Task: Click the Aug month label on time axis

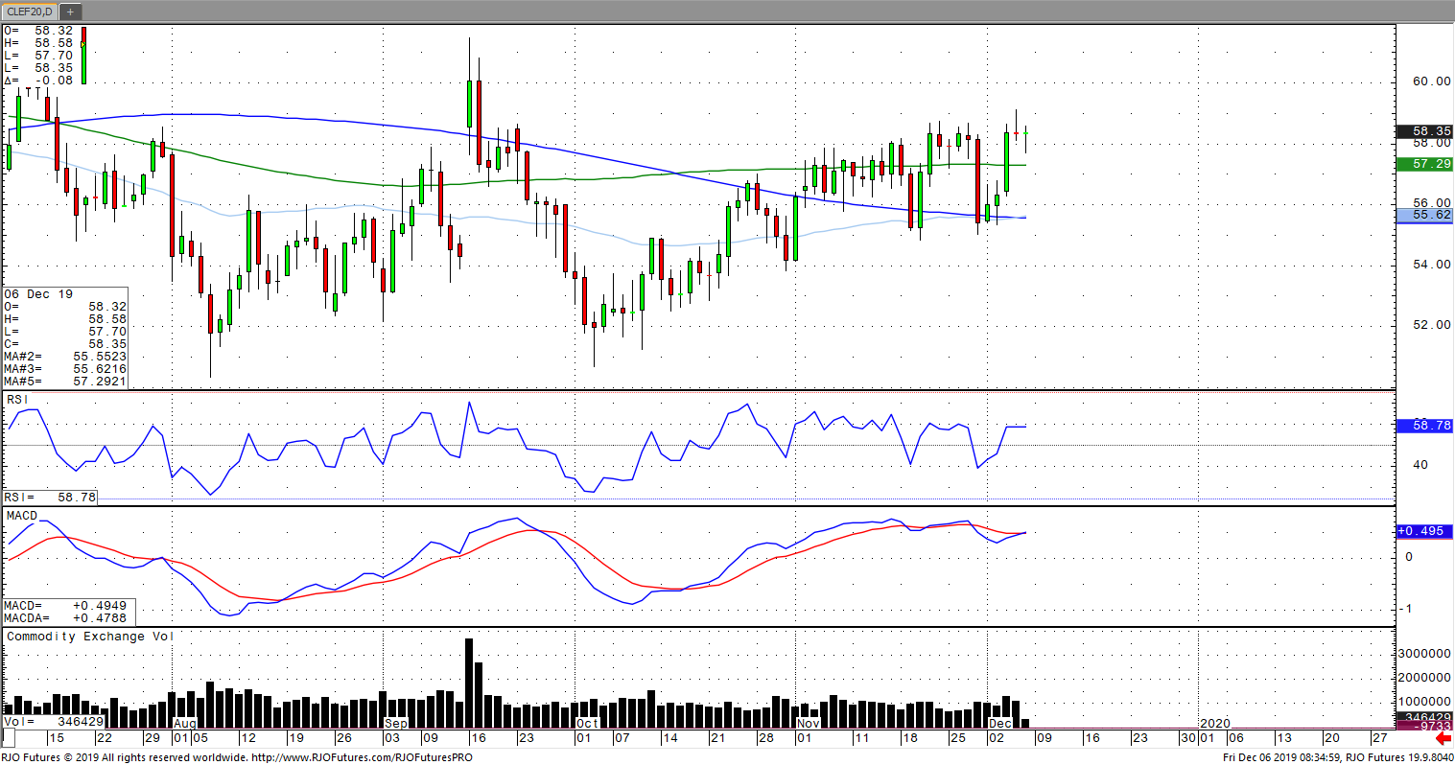Action: point(185,723)
